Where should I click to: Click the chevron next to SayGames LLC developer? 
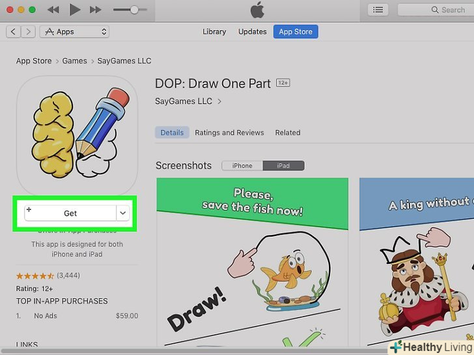point(219,101)
